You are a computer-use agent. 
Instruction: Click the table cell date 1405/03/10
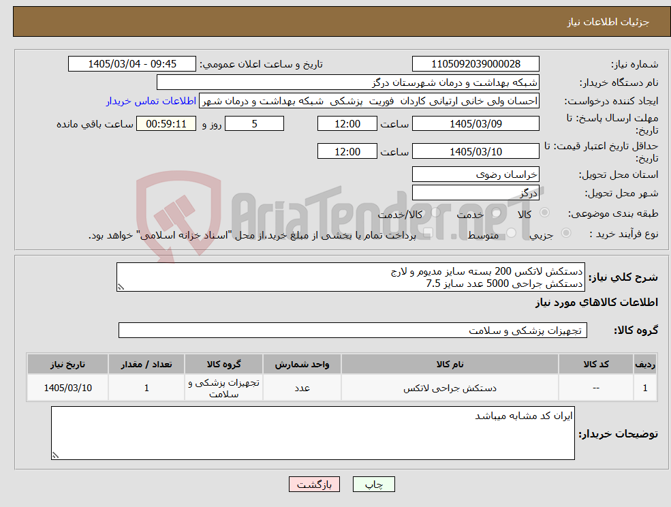(67, 388)
